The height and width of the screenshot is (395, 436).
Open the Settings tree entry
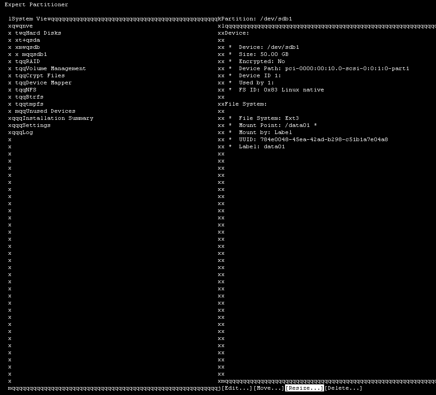(x=36, y=125)
